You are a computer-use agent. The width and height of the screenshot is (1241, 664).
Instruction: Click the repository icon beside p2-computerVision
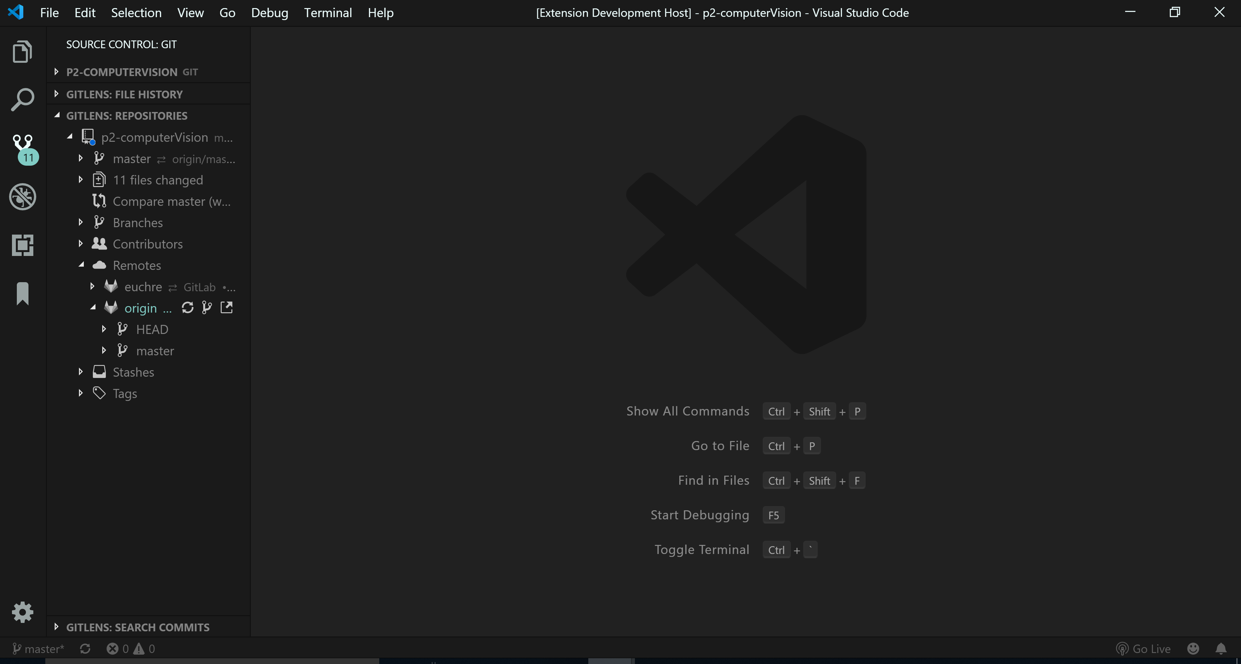point(88,137)
